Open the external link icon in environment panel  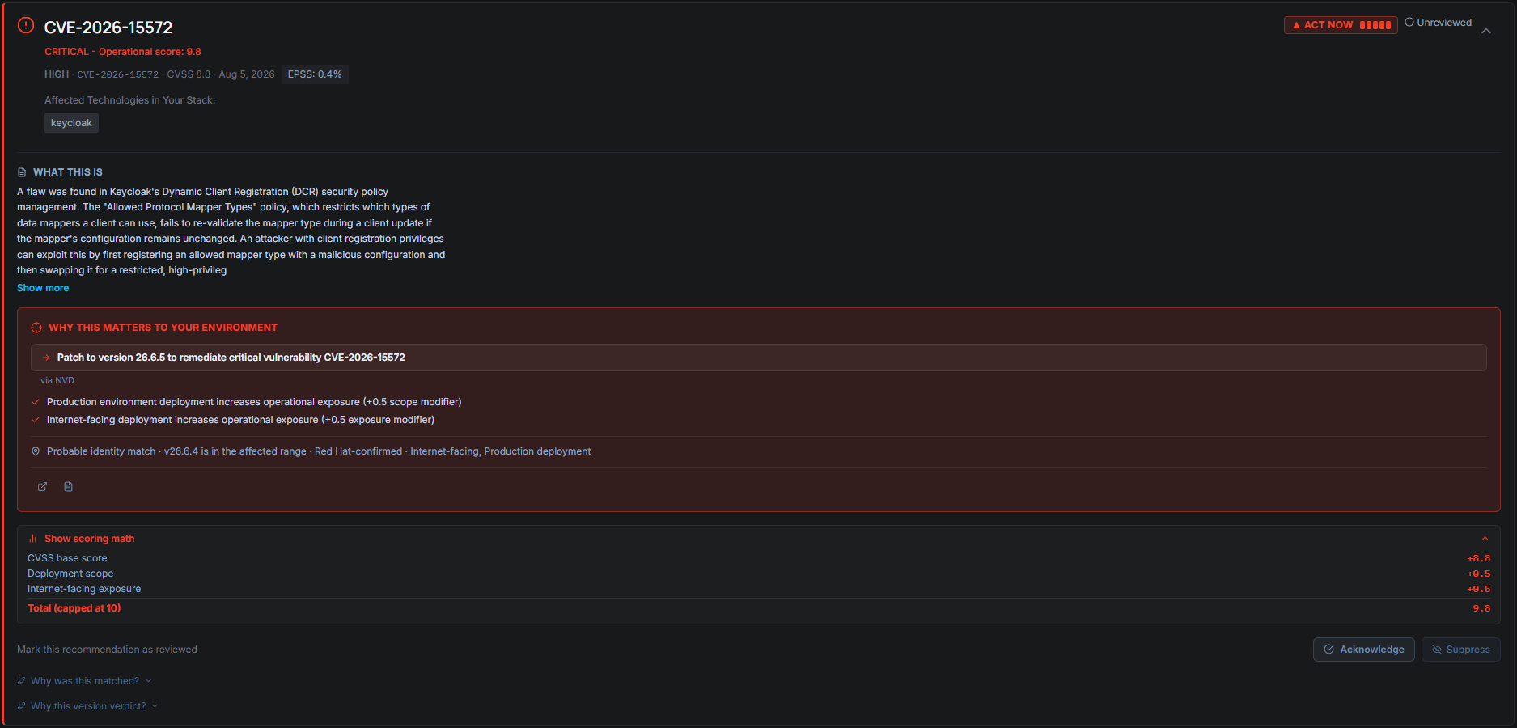click(43, 486)
